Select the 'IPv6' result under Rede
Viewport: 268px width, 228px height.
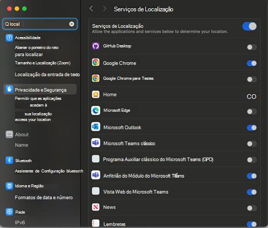click(x=20, y=222)
